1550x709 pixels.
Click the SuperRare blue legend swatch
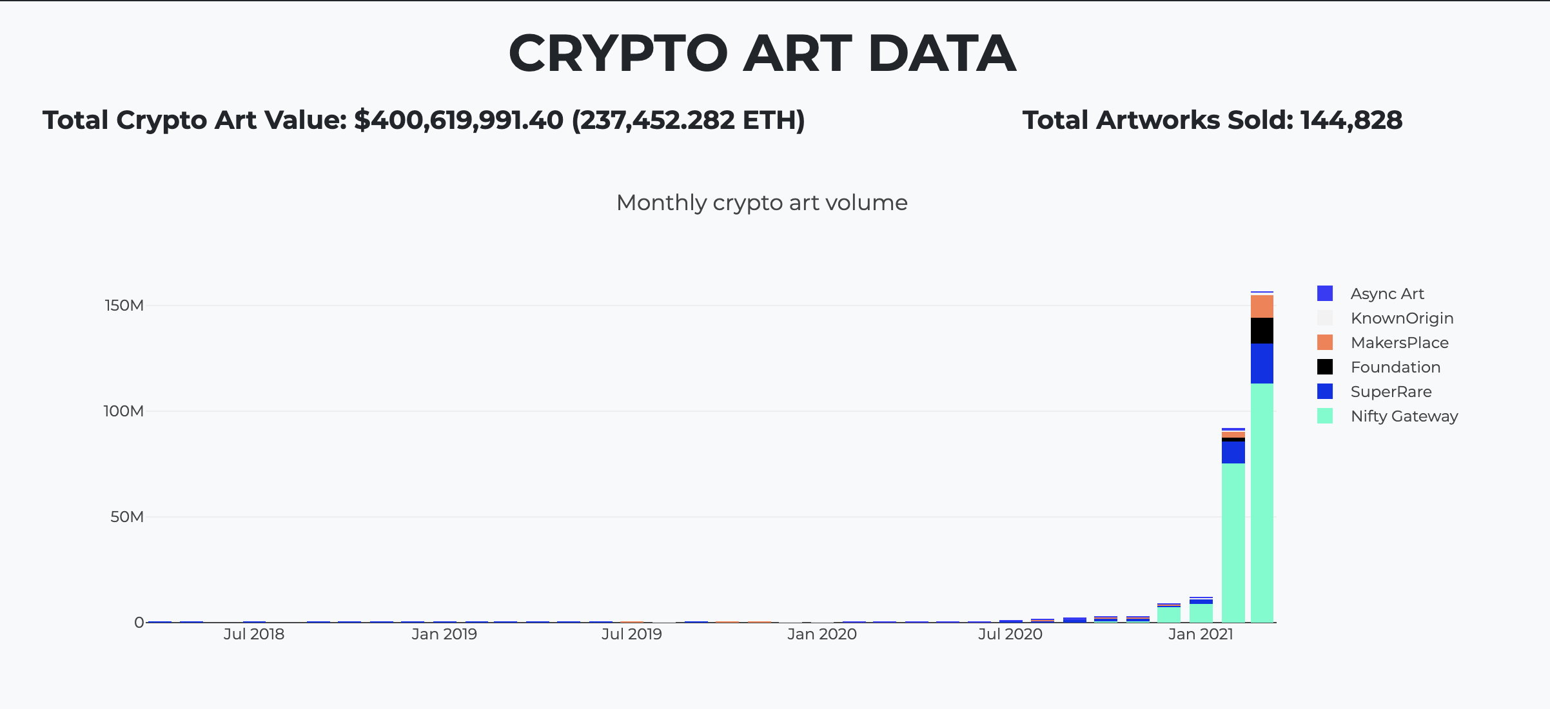(x=1325, y=391)
